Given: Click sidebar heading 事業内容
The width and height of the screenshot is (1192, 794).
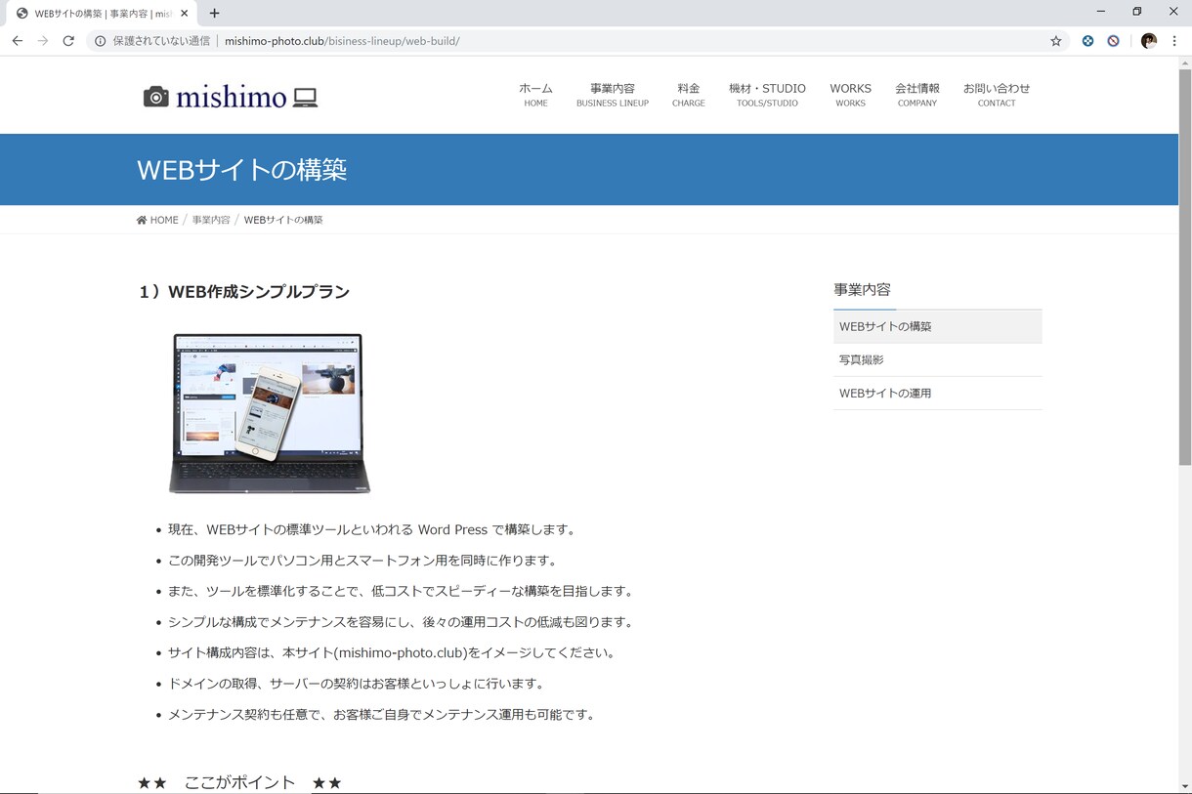Looking at the screenshot, I should [862, 290].
